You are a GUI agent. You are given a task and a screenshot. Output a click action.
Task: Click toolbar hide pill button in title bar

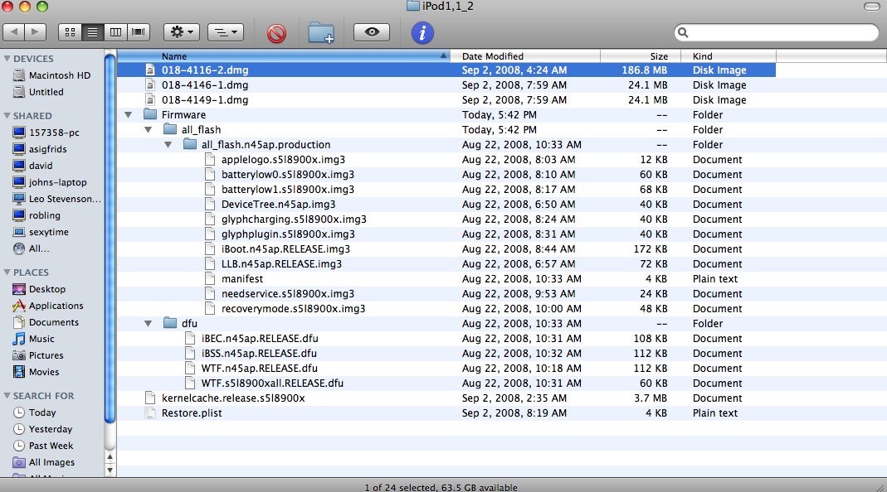click(x=872, y=7)
